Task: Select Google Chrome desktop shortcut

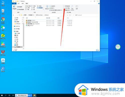Action: point(3,20)
